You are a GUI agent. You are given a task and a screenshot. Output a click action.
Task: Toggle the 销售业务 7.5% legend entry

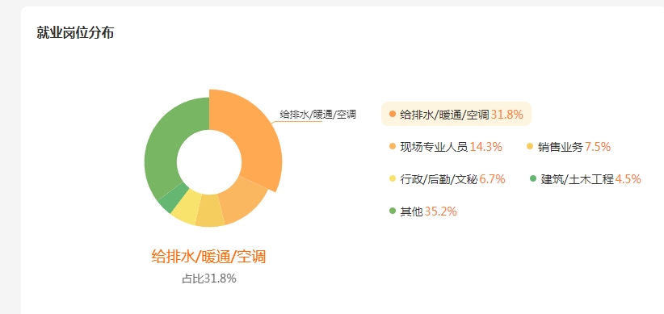pyautogui.click(x=569, y=147)
